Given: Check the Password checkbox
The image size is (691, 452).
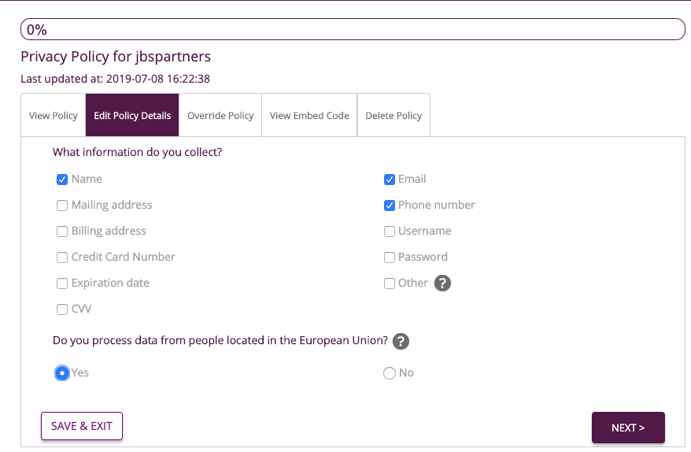Looking at the screenshot, I should point(390,257).
